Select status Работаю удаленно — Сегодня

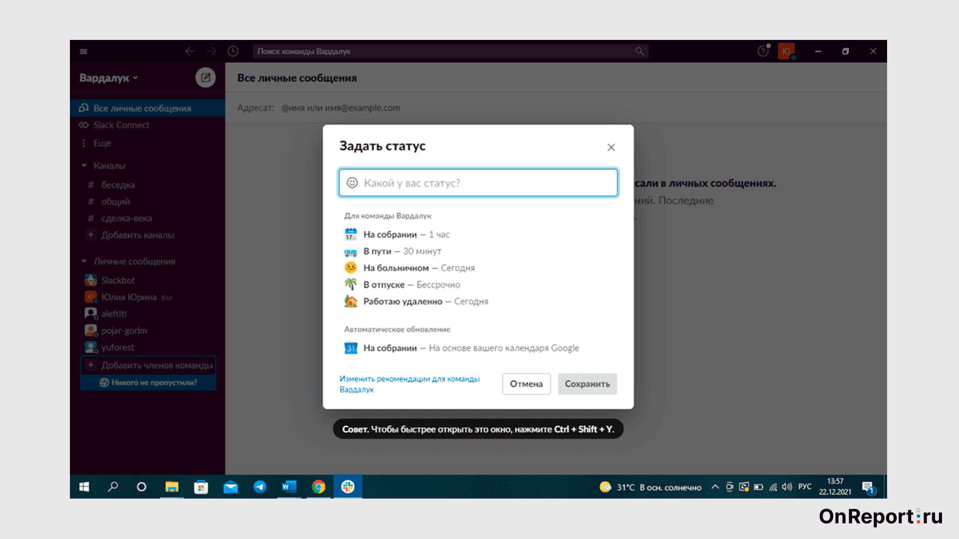(417, 301)
